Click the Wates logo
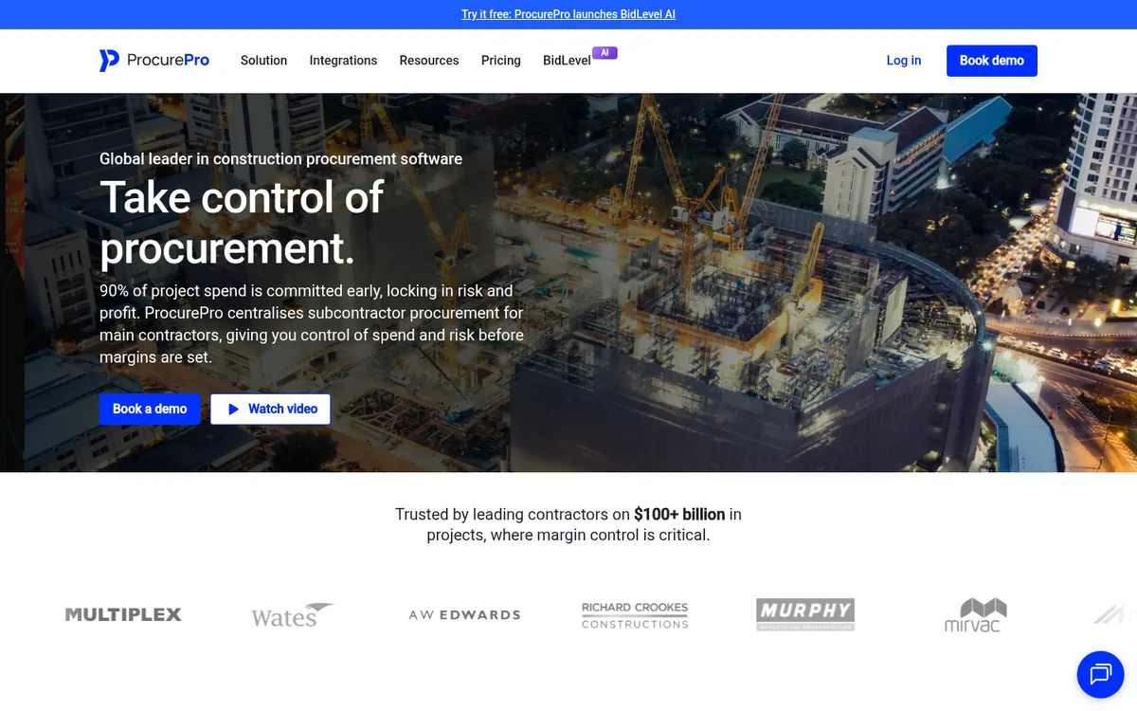 coord(293,614)
